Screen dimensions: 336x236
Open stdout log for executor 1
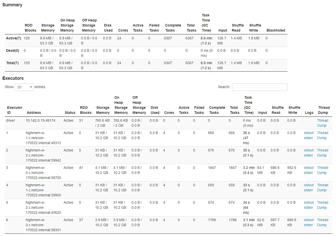[x=309, y=133]
